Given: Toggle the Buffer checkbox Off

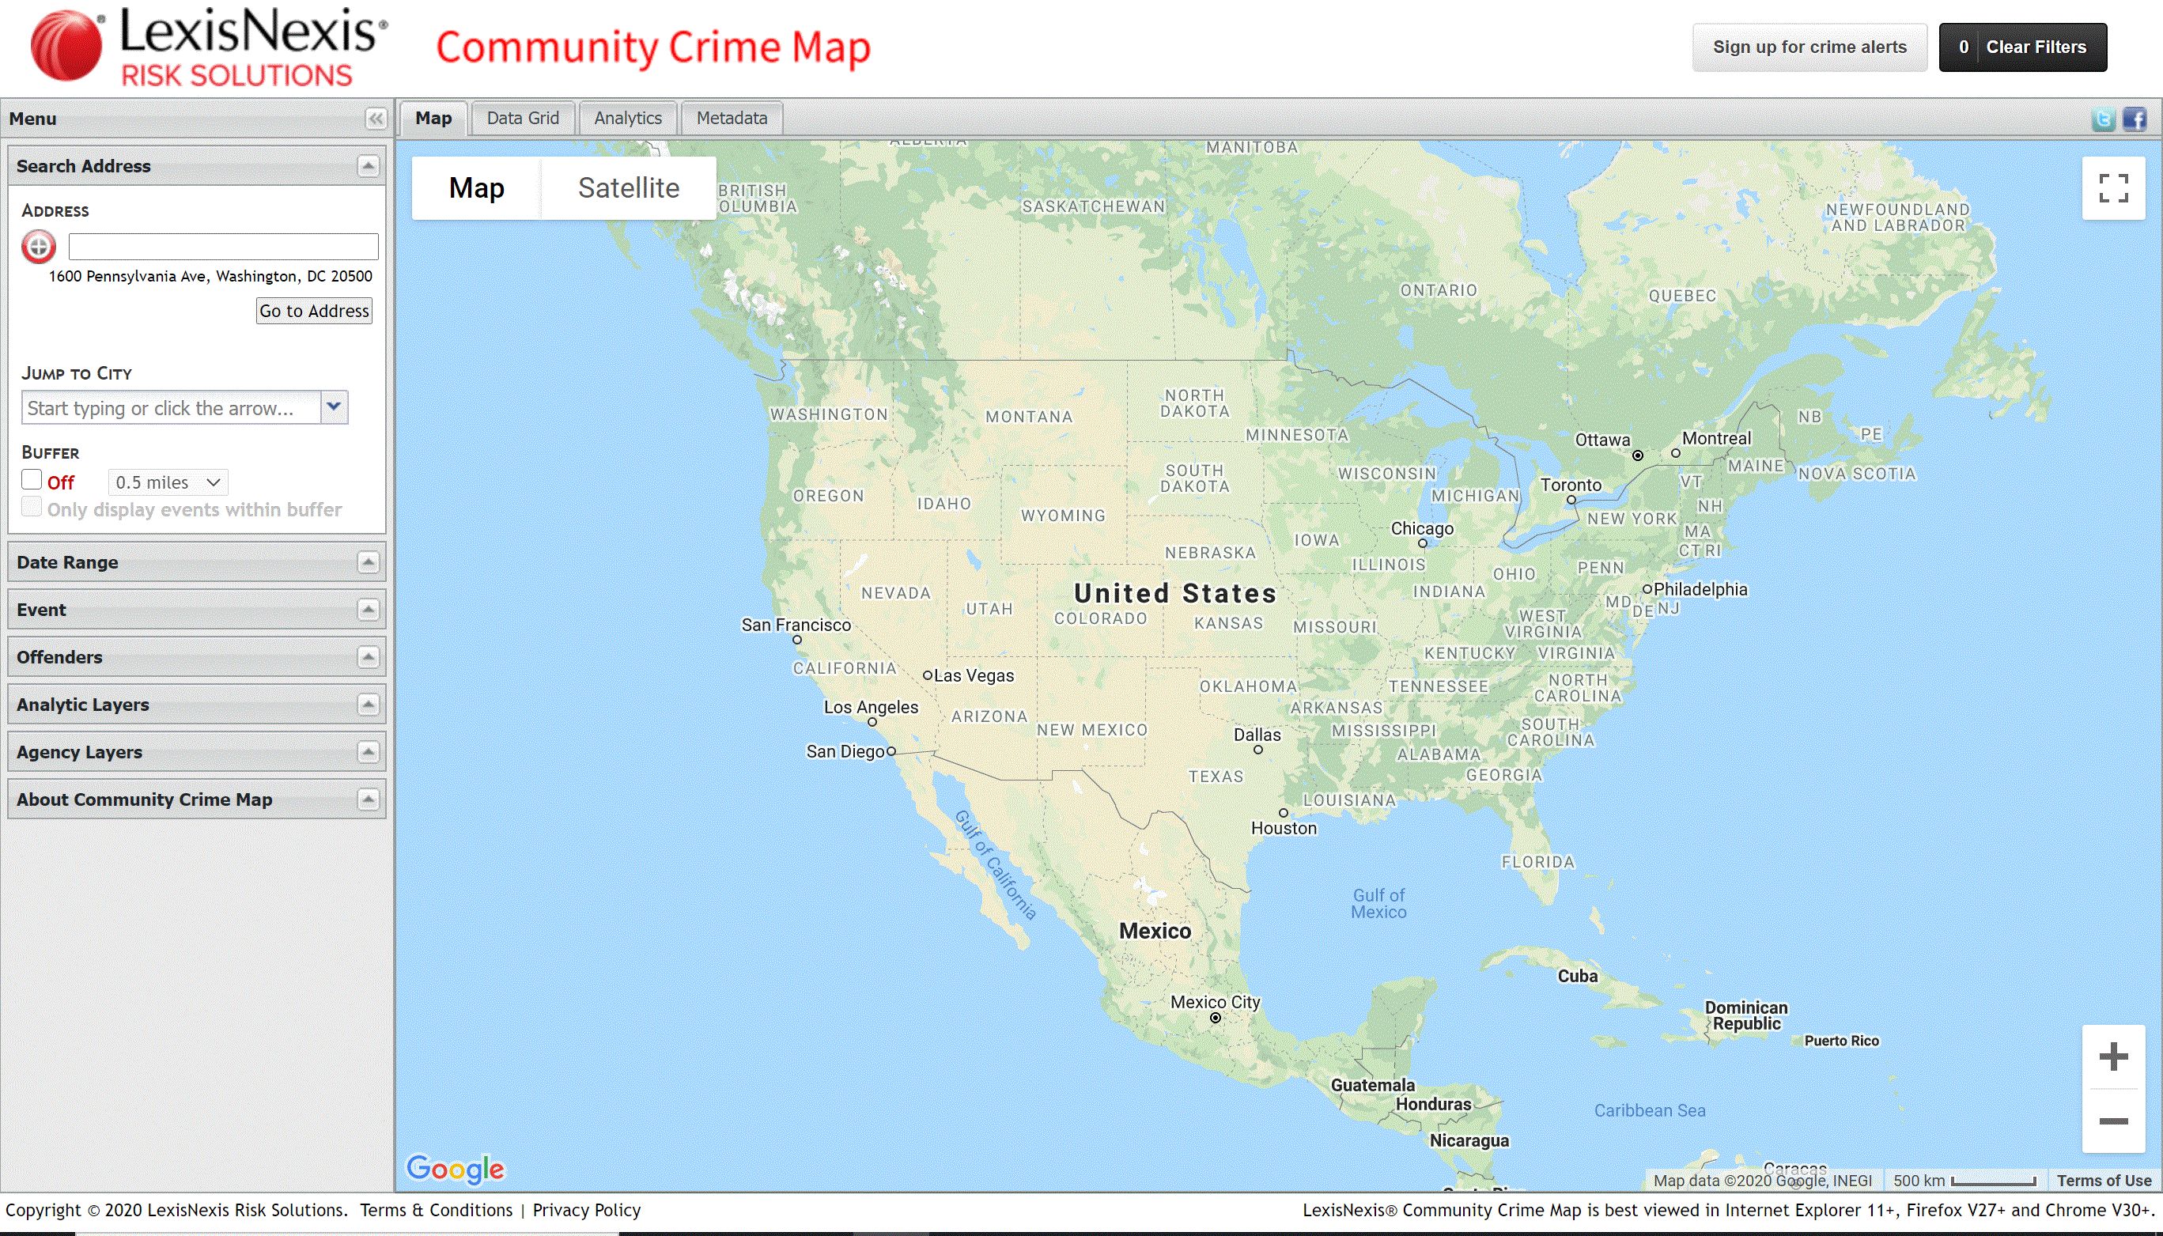Looking at the screenshot, I should tap(30, 480).
